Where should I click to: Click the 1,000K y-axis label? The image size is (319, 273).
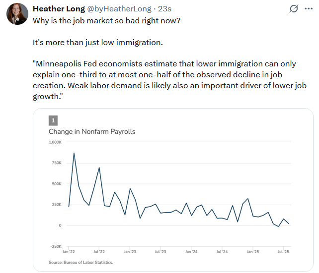[55, 142]
